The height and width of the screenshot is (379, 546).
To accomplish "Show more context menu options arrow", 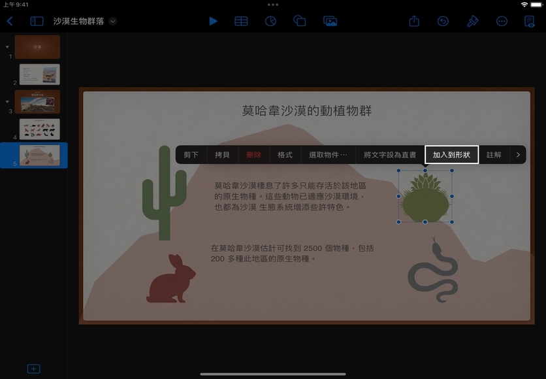I will (x=518, y=155).
